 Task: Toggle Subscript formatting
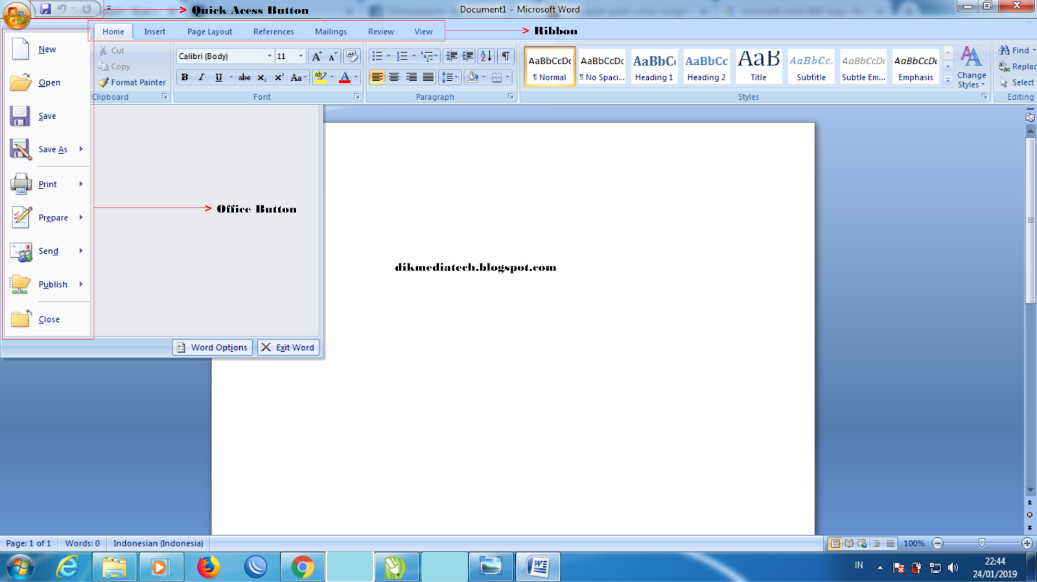[261, 77]
